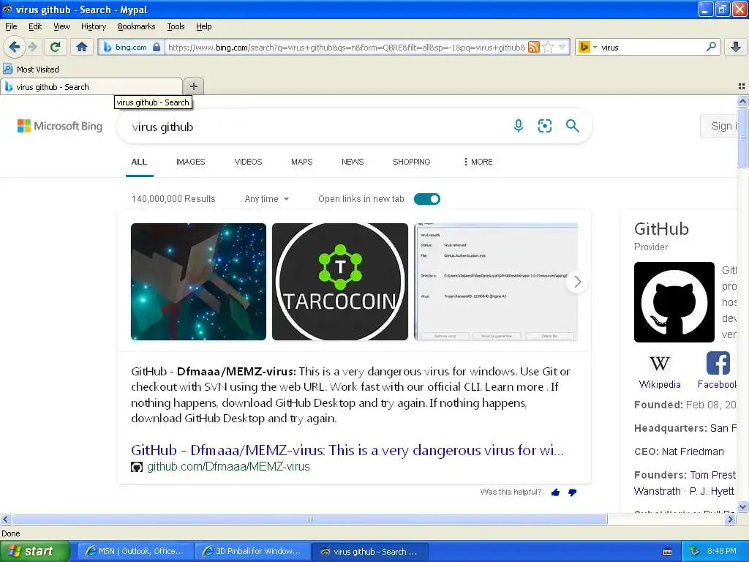
Task: Click the thumbs up helpful icon
Action: [x=555, y=492]
